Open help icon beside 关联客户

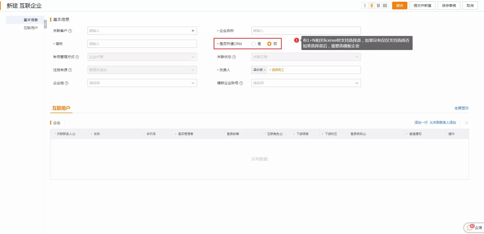pyautogui.click(x=70, y=31)
